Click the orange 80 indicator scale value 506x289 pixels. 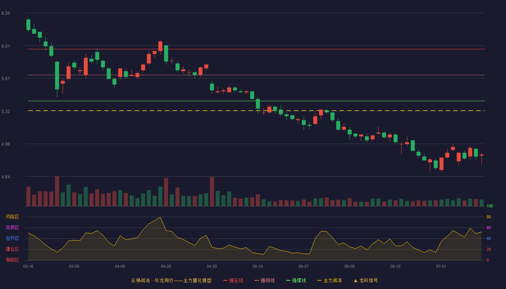click(x=489, y=217)
